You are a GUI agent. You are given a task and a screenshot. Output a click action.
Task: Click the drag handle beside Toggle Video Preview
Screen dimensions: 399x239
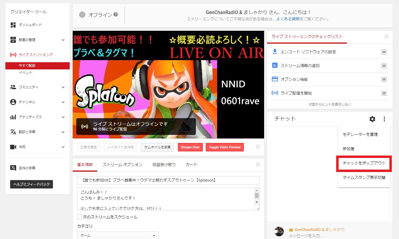258,147
